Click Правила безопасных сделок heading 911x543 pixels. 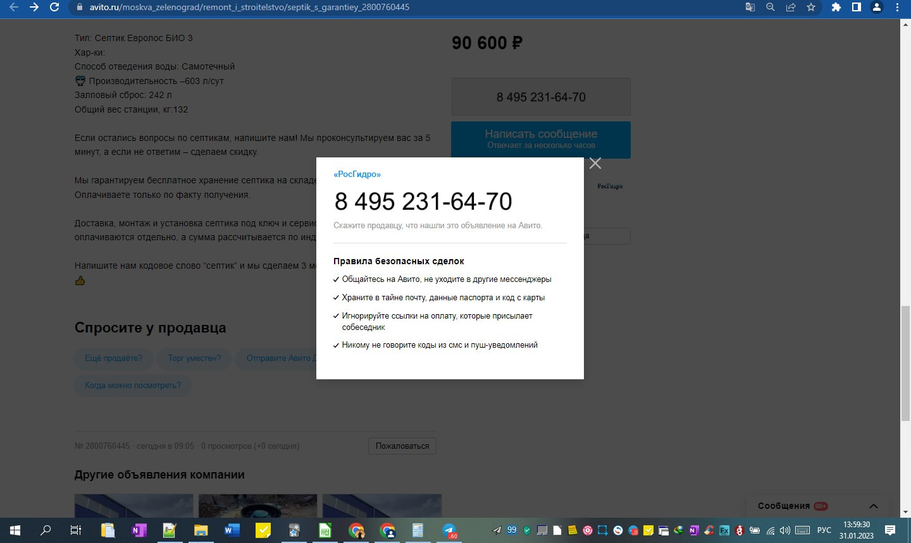399,261
